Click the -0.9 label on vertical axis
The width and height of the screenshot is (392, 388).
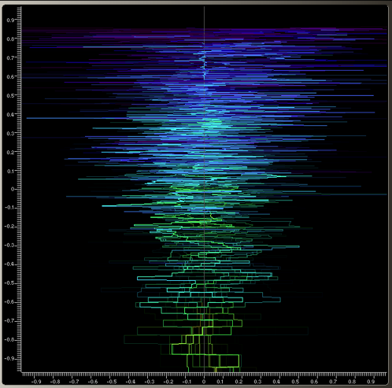click(x=9, y=359)
